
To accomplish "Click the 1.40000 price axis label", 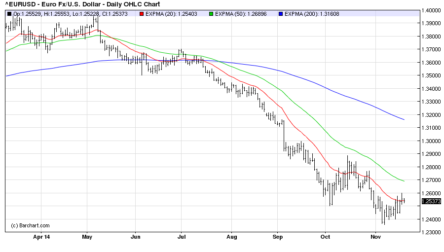I will (x=431, y=10).
